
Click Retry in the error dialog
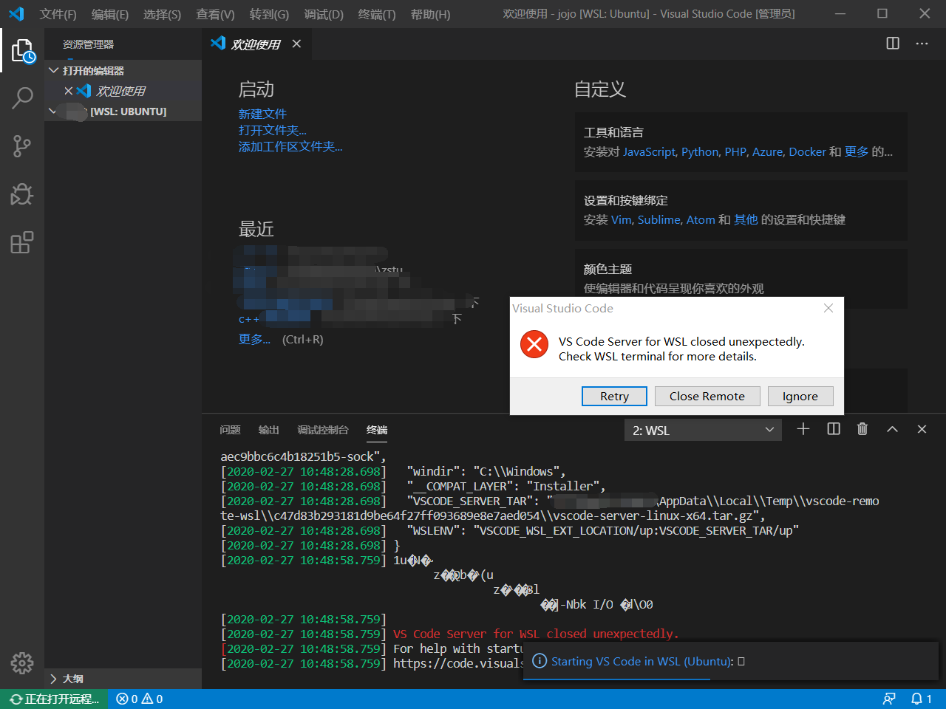point(614,396)
